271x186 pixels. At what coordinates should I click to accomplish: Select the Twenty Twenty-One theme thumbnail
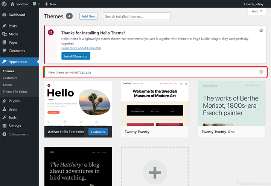pyautogui.click(x=231, y=103)
